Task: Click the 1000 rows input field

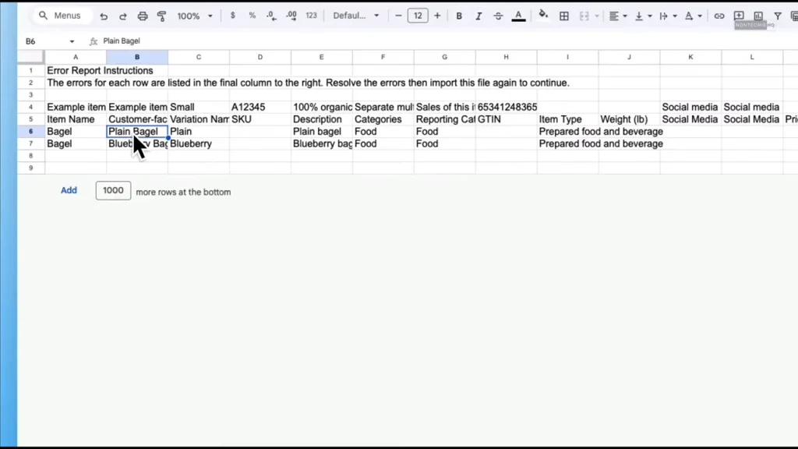Action: [x=113, y=190]
